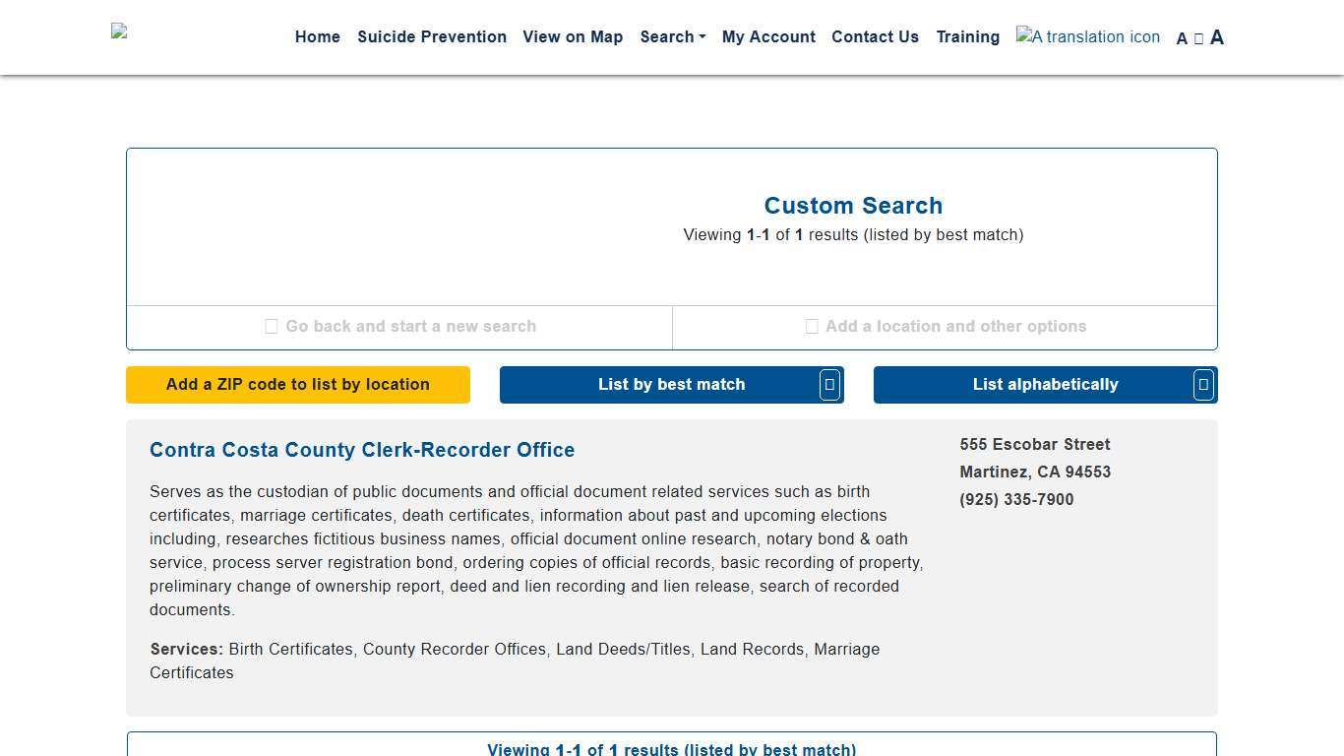Open Contra Costa County Clerk-Recorder Office listing
The height and width of the screenshot is (756, 1344).
coord(362,450)
